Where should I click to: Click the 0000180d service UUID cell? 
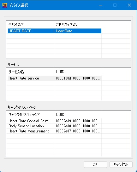click(x=78, y=78)
